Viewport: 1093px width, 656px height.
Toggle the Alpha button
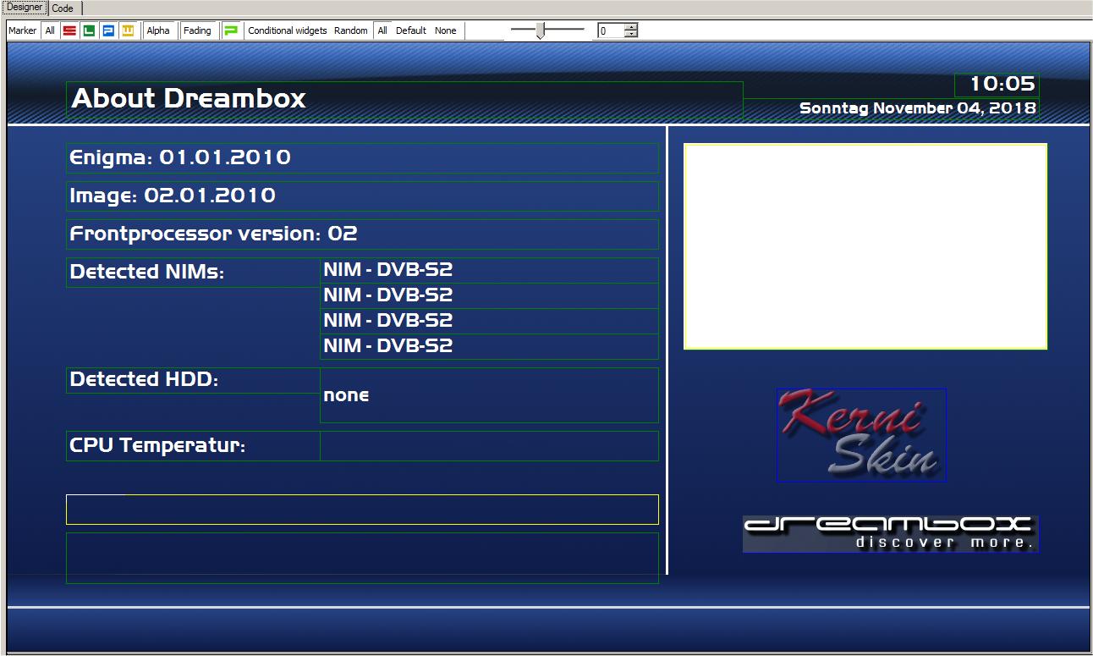pos(158,30)
